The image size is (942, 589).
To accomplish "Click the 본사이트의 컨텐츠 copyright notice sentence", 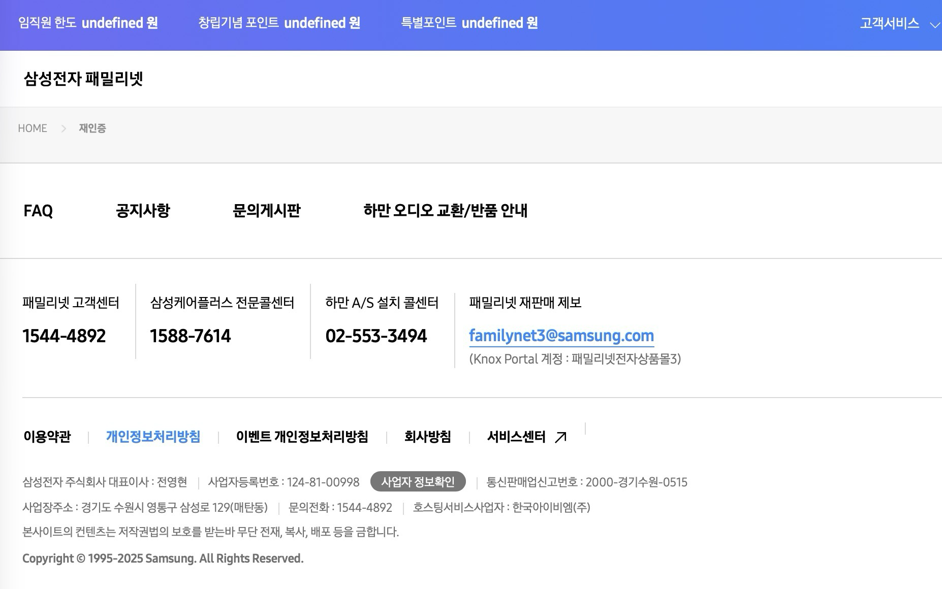I will click(211, 532).
